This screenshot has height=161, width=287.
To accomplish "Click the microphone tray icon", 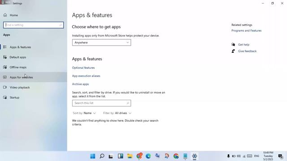I will pyautogui.click(x=228, y=156).
